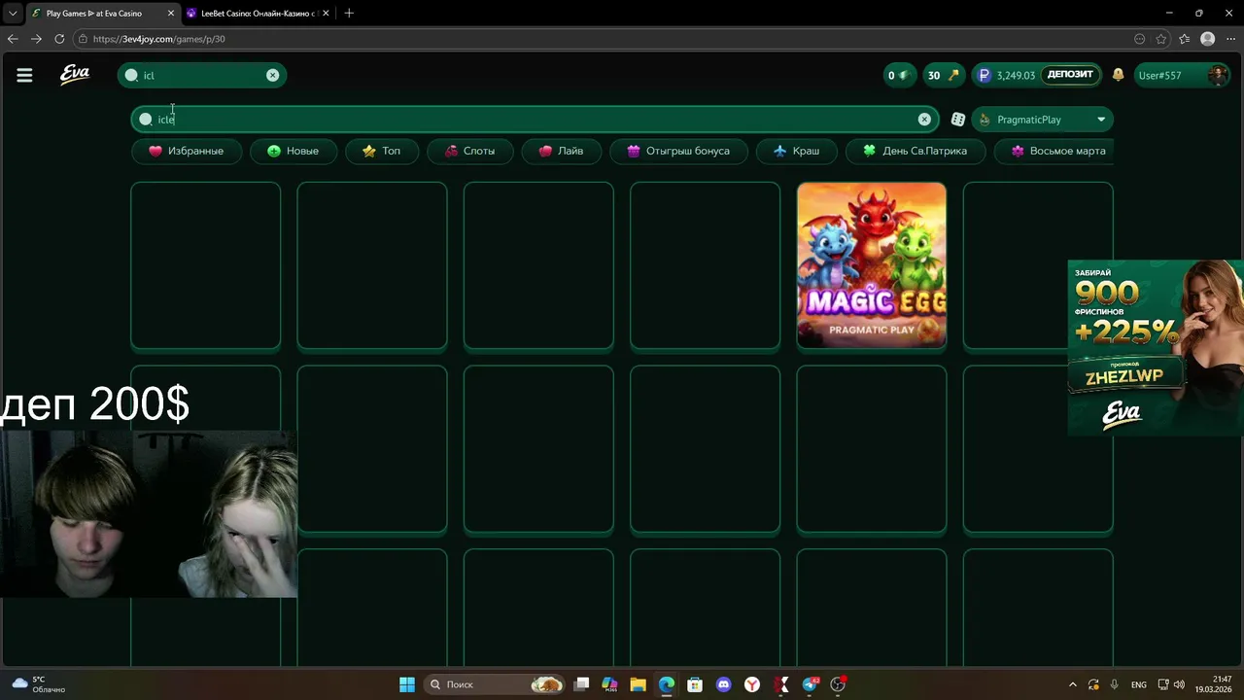Open the Отыгрыш бонуса category
1244x700 pixels.
tap(677, 151)
